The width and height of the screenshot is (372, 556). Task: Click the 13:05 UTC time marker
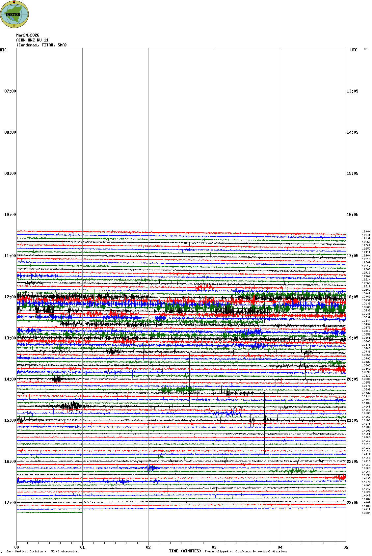pyautogui.click(x=352, y=91)
